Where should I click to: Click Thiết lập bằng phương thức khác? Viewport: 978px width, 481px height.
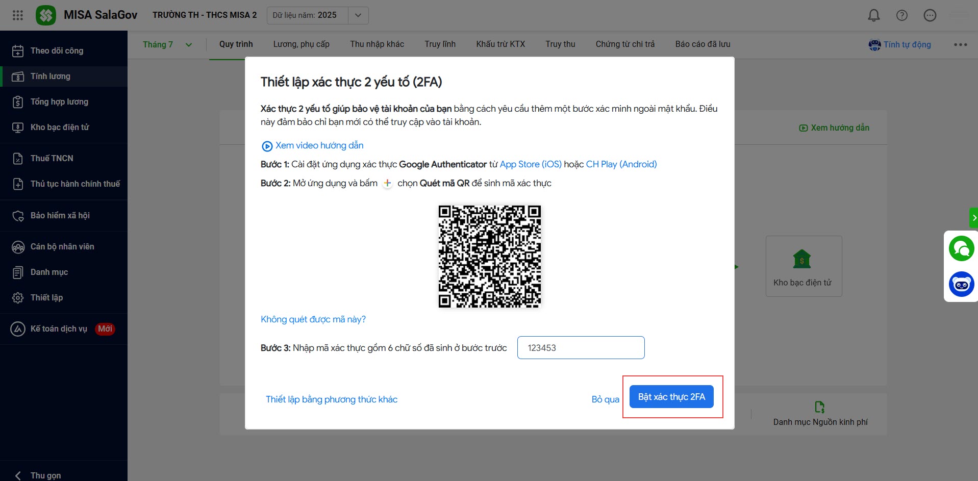pyautogui.click(x=332, y=399)
